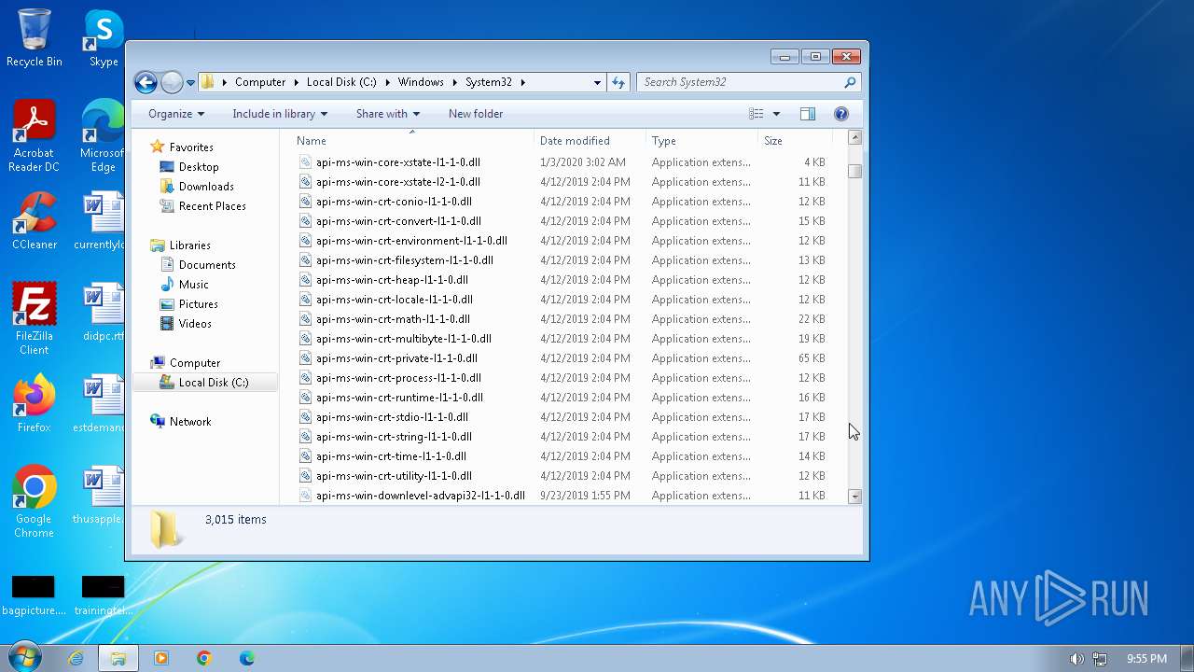Click the icon of api-ms-win-crt-heap-l1-1-0.dll
This screenshot has height=672, width=1194.
pyautogui.click(x=305, y=280)
